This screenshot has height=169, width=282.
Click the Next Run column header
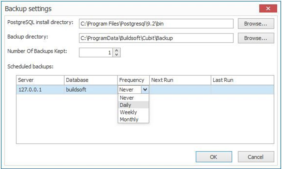click(180, 80)
